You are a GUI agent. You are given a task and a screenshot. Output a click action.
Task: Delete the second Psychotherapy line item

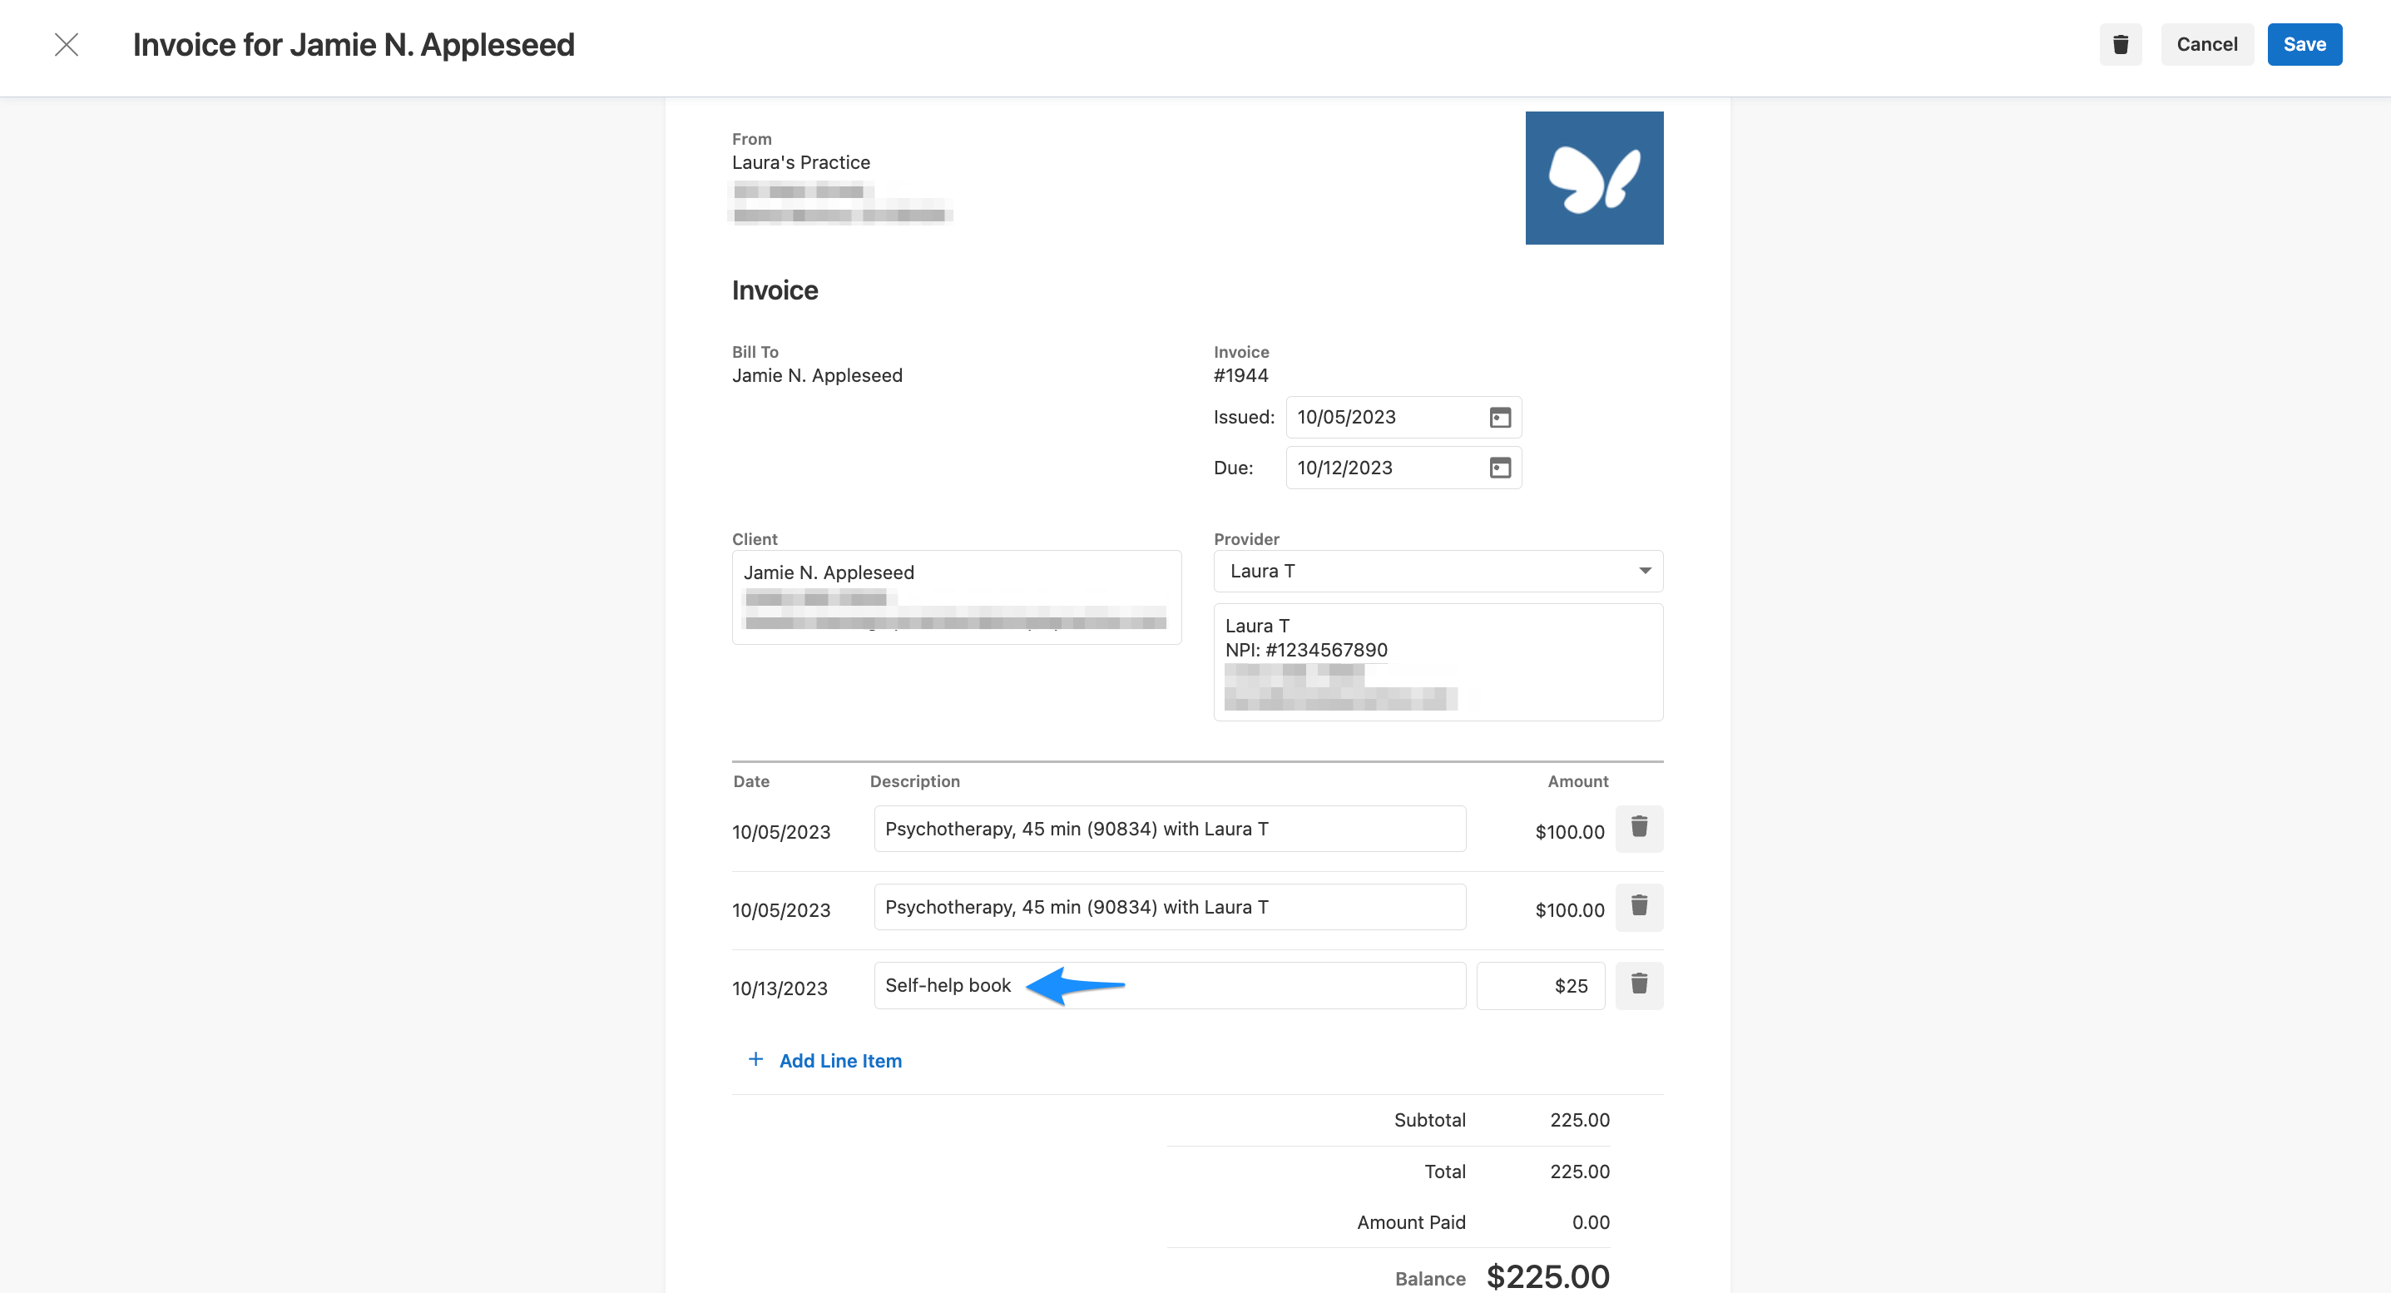[x=1639, y=907]
